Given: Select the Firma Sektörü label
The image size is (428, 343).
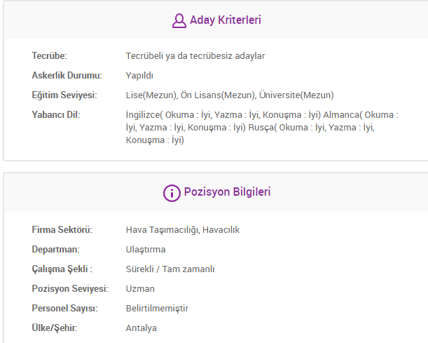Looking at the screenshot, I should coord(62,230).
